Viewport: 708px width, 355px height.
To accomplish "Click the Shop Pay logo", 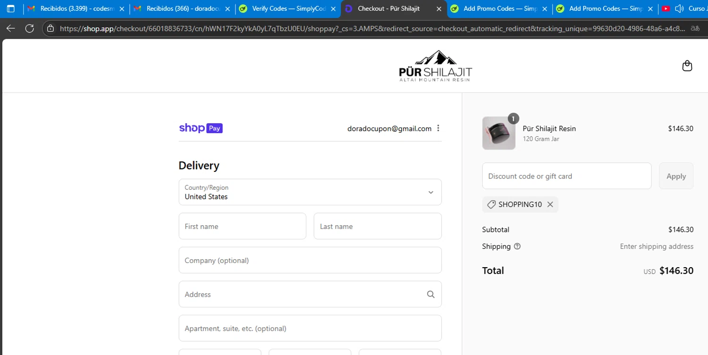I will pos(201,128).
